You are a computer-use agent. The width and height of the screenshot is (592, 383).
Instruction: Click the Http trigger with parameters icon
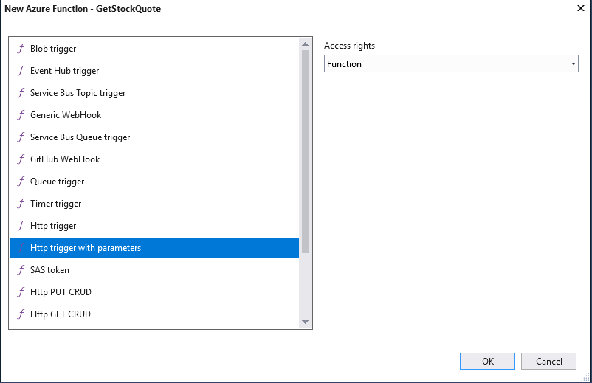(21, 248)
